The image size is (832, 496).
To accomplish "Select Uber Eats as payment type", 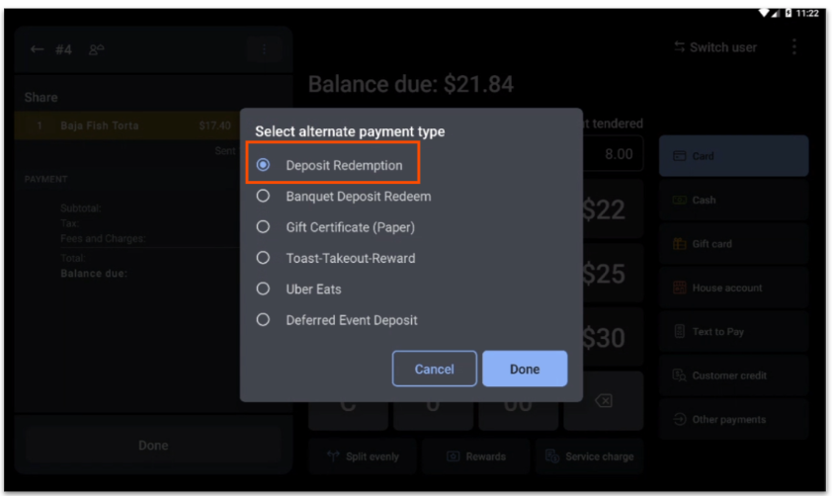I will click(x=263, y=289).
